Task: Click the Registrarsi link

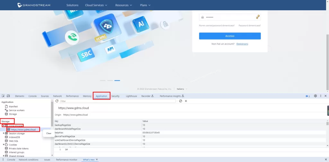Action: click(x=242, y=44)
